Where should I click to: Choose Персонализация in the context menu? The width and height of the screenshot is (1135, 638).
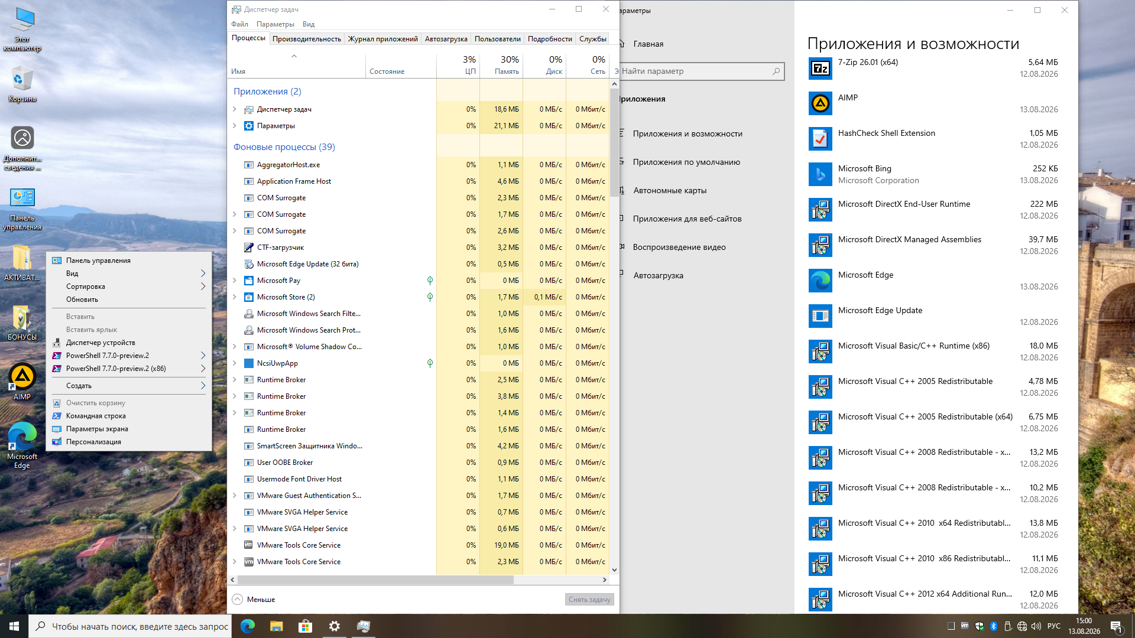pos(129,442)
